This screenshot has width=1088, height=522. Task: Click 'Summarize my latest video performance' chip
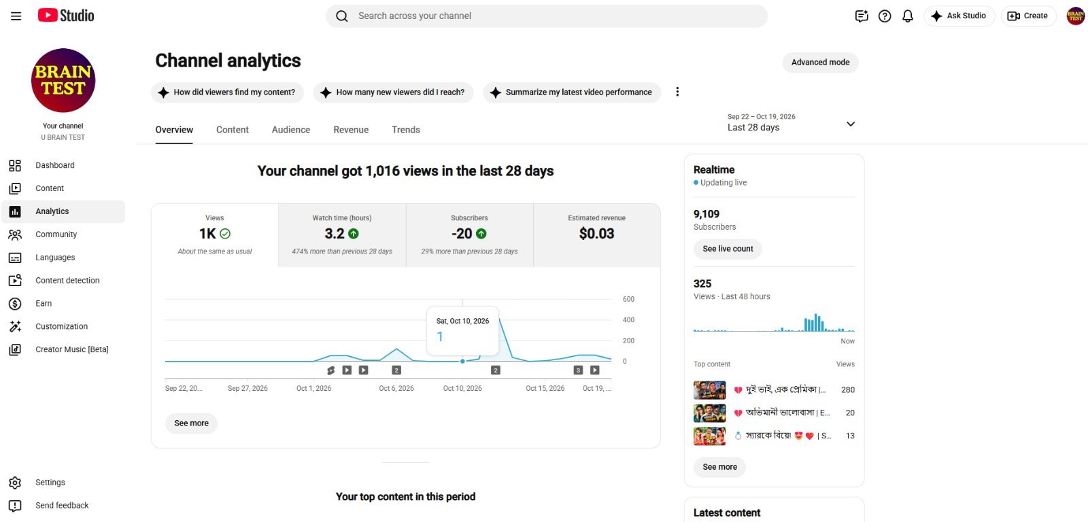pyautogui.click(x=572, y=92)
